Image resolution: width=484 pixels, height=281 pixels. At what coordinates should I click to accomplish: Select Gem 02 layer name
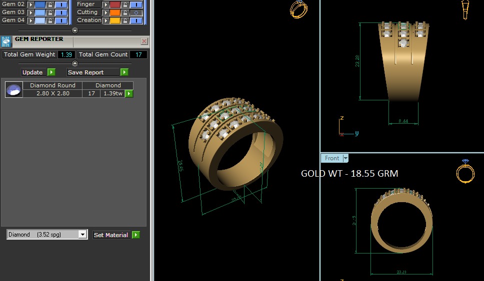tap(13, 4)
